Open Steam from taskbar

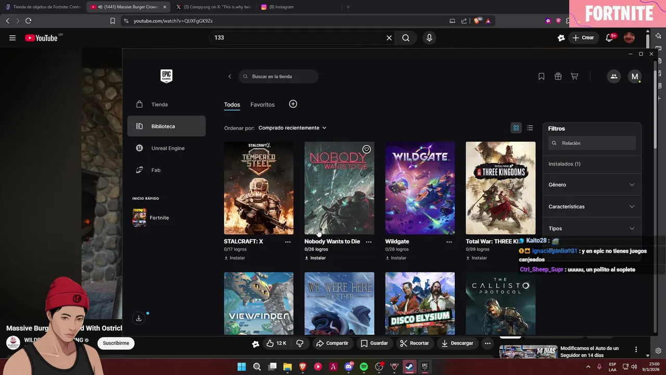click(409, 367)
